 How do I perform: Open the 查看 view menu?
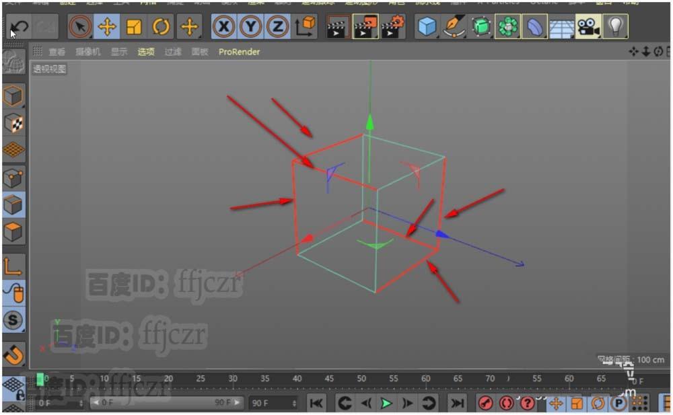(x=57, y=51)
